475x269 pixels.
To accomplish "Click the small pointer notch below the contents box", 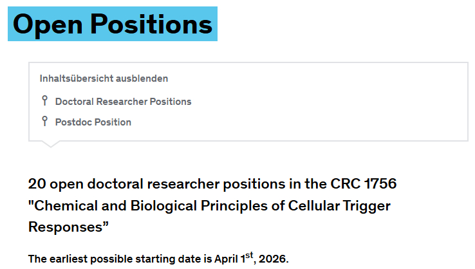I will [x=50, y=144].
